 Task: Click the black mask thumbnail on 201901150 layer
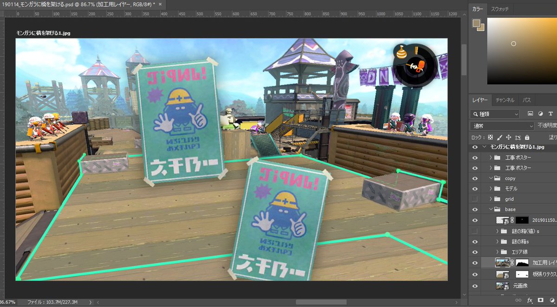(x=523, y=220)
